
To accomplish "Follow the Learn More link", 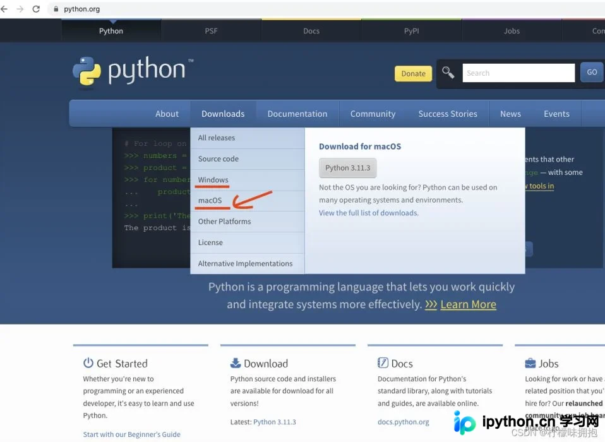I will click(468, 304).
